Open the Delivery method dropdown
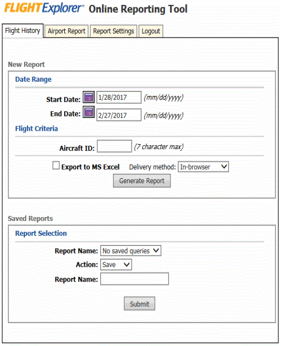281x346 pixels. coord(203,167)
